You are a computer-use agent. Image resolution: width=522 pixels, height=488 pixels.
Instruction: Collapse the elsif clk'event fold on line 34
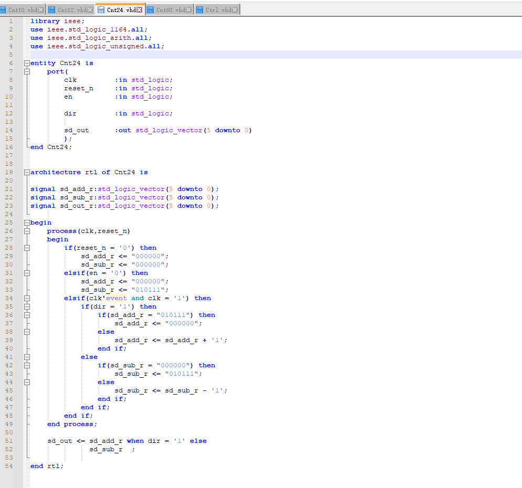click(x=27, y=298)
